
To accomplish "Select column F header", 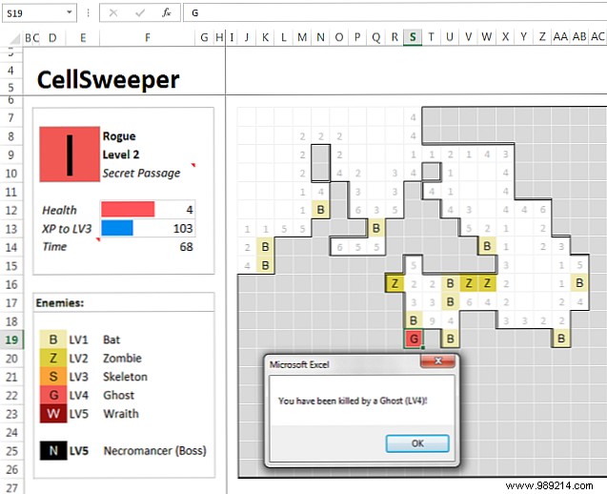I will tap(147, 37).
